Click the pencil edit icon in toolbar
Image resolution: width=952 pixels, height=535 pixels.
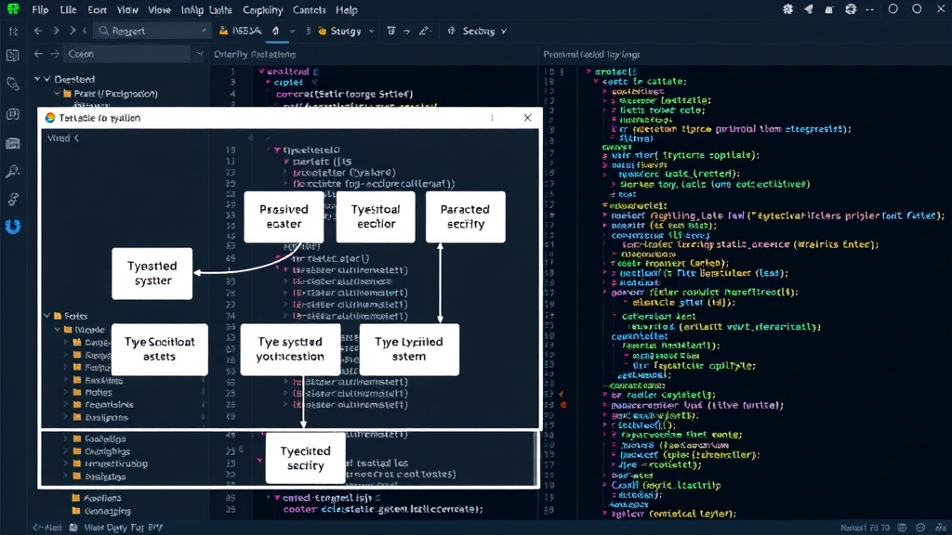coord(424,31)
